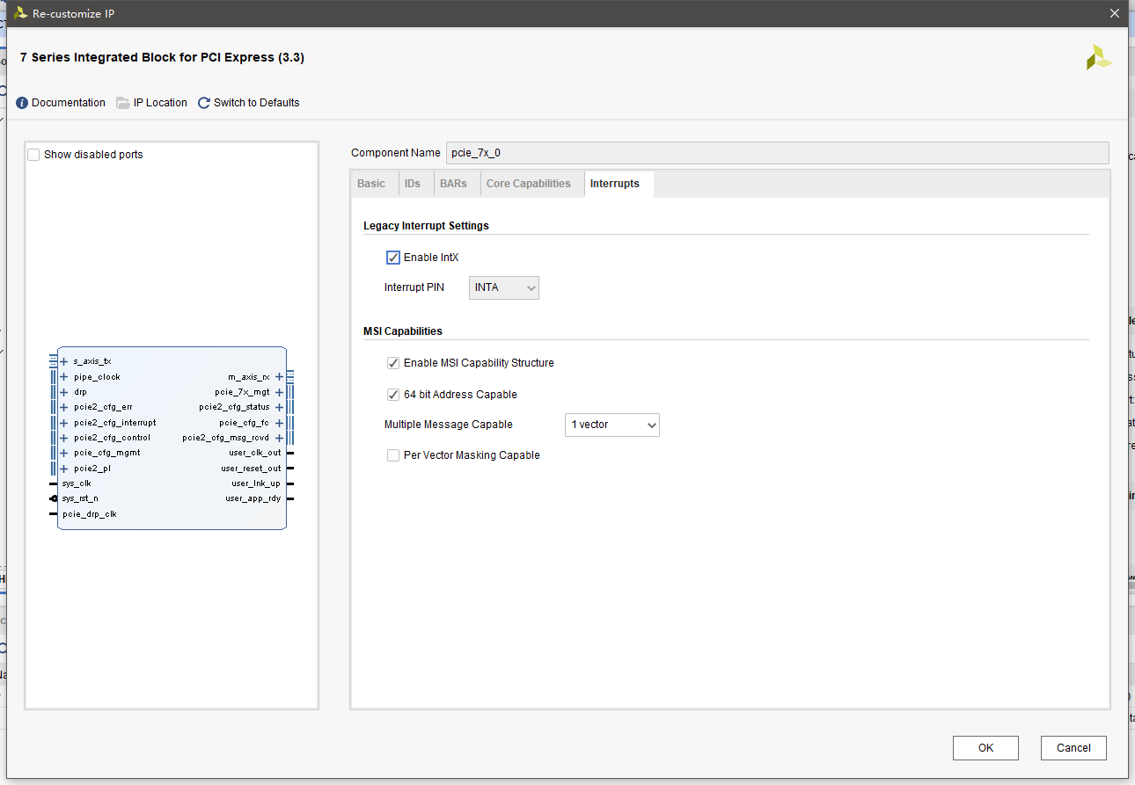Uncheck the Enable IntX checkbox

(x=393, y=258)
